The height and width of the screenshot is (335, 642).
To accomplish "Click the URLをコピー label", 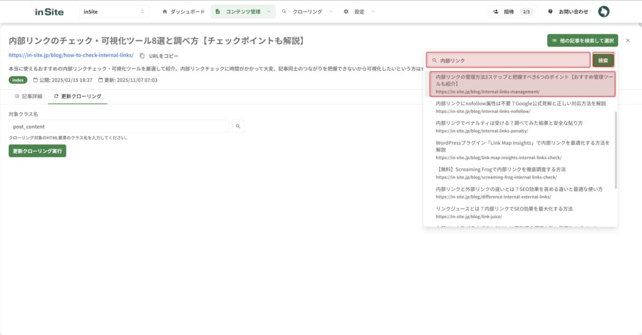I will pyautogui.click(x=164, y=56).
